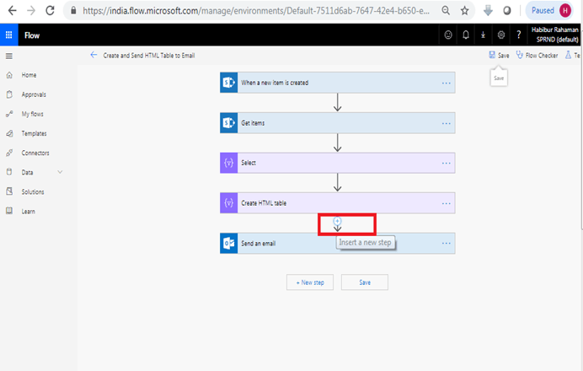This screenshot has width=583, height=371.
Task: Click the help question mark icon
Action: [519, 35]
